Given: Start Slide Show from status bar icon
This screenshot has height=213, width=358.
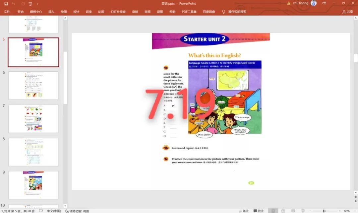Looking at the screenshot, I should click(303, 211).
